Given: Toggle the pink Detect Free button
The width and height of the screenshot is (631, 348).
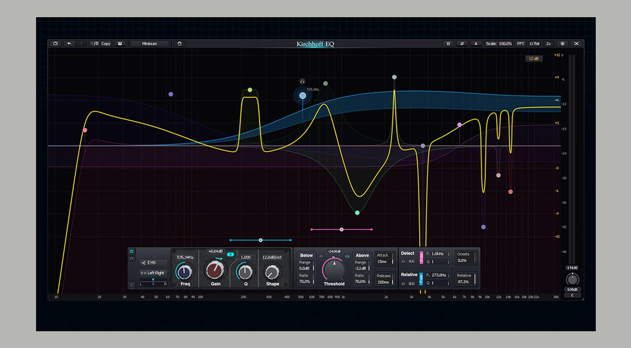Looking at the screenshot, I should click(x=421, y=258).
